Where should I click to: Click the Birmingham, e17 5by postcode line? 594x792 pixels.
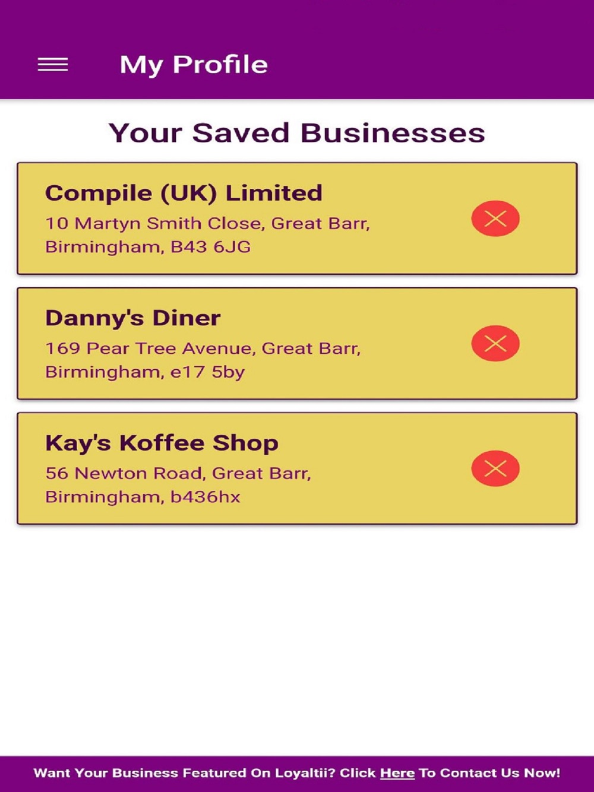(x=145, y=372)
